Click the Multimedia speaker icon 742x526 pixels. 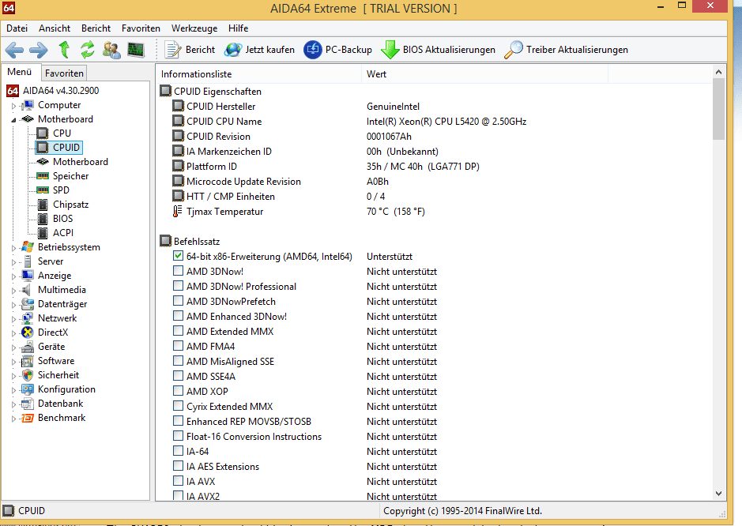click(28, 290)
